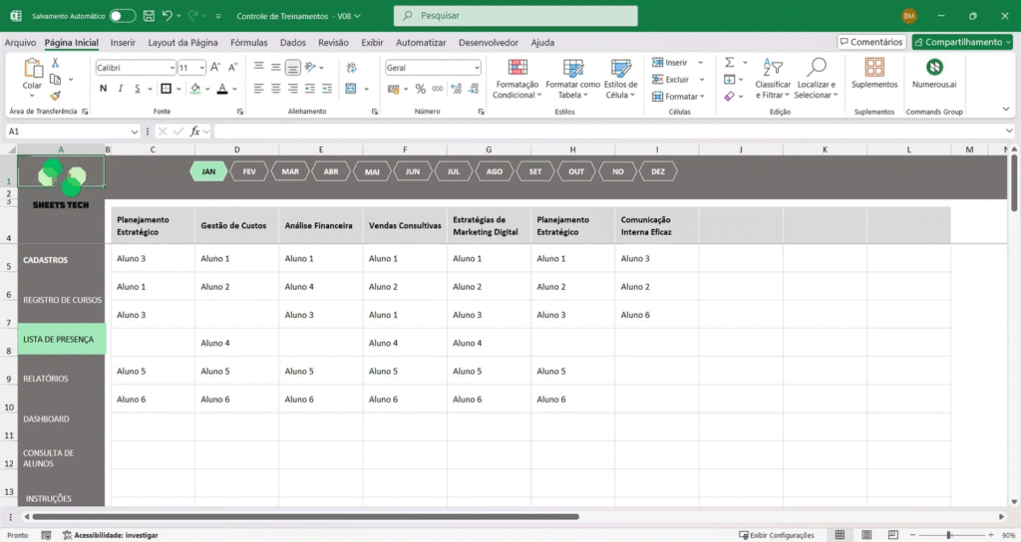Expand the Geral number format dropdown
The image size is (1021, 542).
476,68
